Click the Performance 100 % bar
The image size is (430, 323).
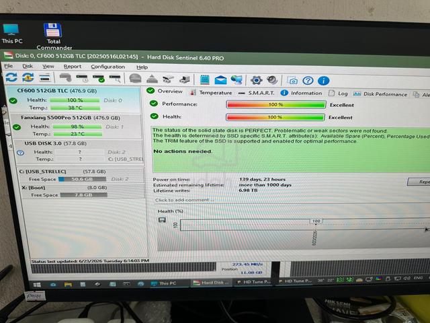276,105
